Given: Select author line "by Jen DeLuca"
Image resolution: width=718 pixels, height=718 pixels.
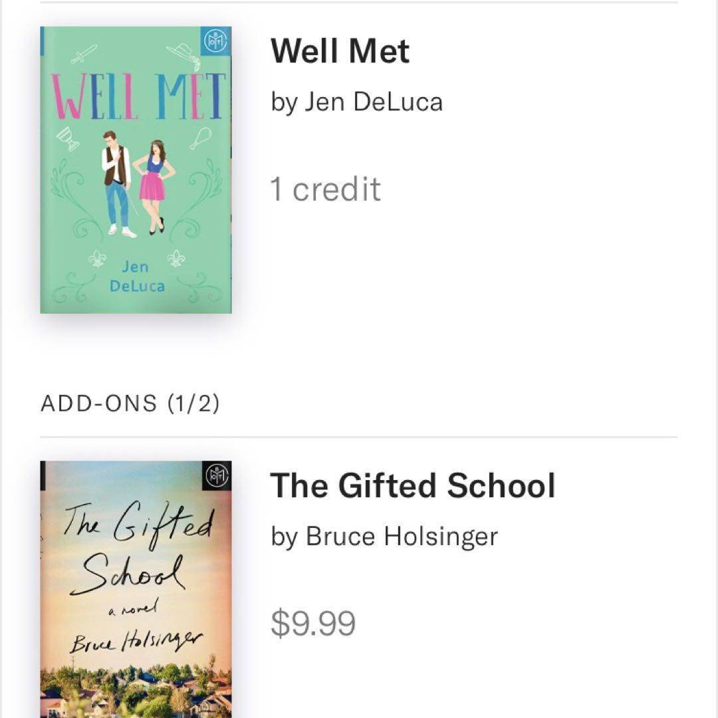Looking at the screenshot, I should [x=356, y=102].
